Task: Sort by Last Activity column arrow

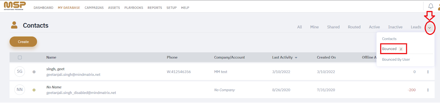Action: pyautogui.click(x=296, y=58)
